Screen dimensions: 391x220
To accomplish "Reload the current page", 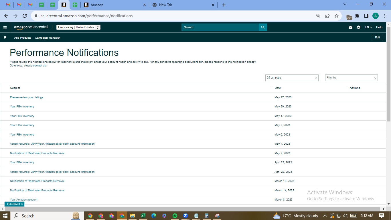I will 25,16.
